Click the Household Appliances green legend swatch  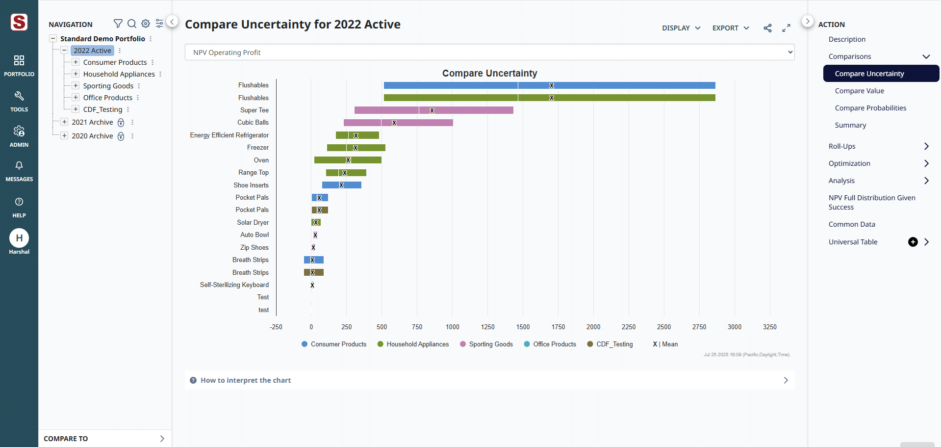point(380,344)
